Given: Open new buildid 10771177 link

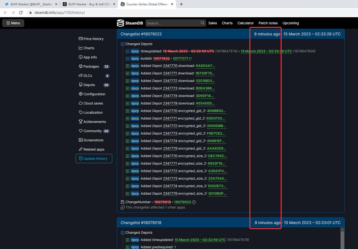Looking at the screenshot, I should (x=180, y=59).
